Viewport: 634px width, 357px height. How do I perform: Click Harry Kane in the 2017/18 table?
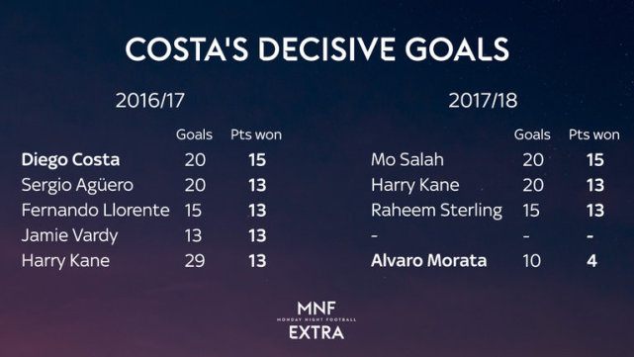tap(414, 185)
